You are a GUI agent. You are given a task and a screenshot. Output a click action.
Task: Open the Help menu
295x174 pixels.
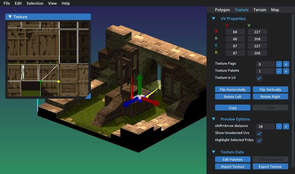coord(66,3)
